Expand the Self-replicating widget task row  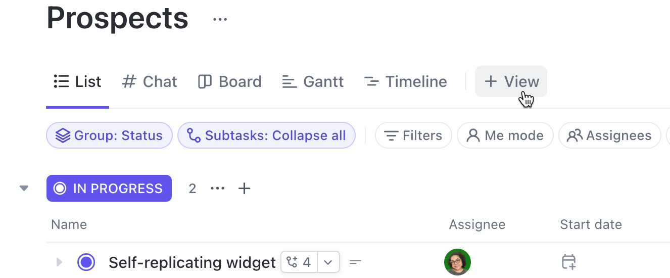click(59, 262)
